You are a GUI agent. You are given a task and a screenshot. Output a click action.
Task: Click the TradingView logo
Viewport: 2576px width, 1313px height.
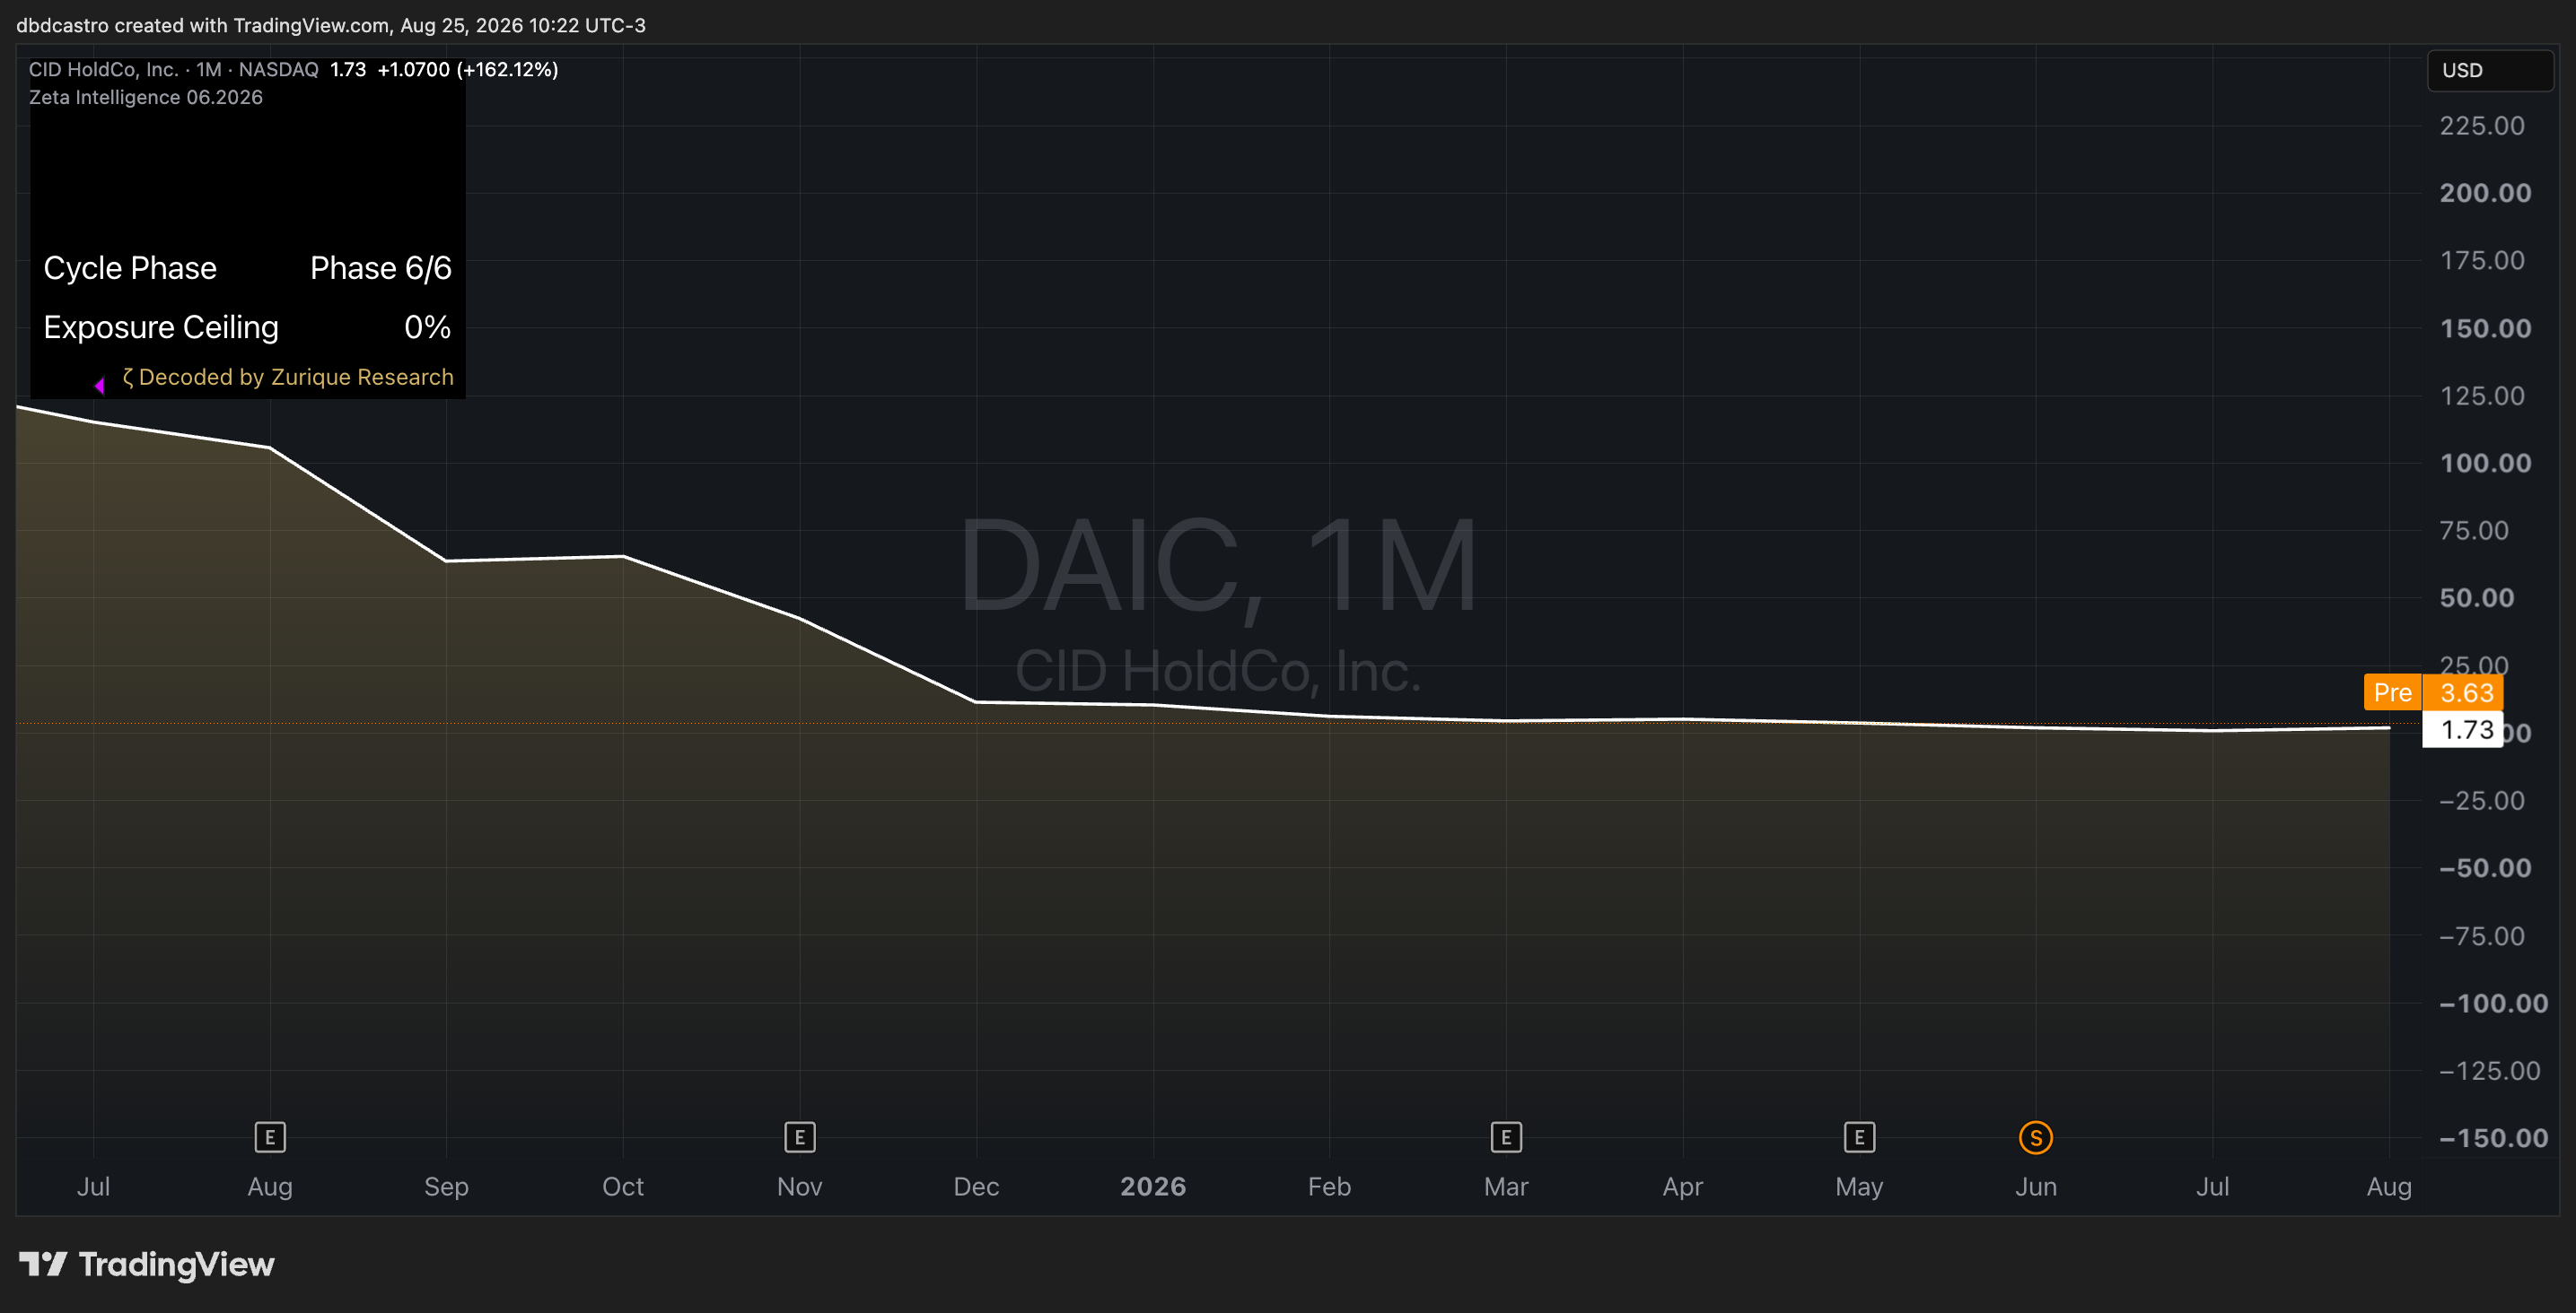point(146,1264)
